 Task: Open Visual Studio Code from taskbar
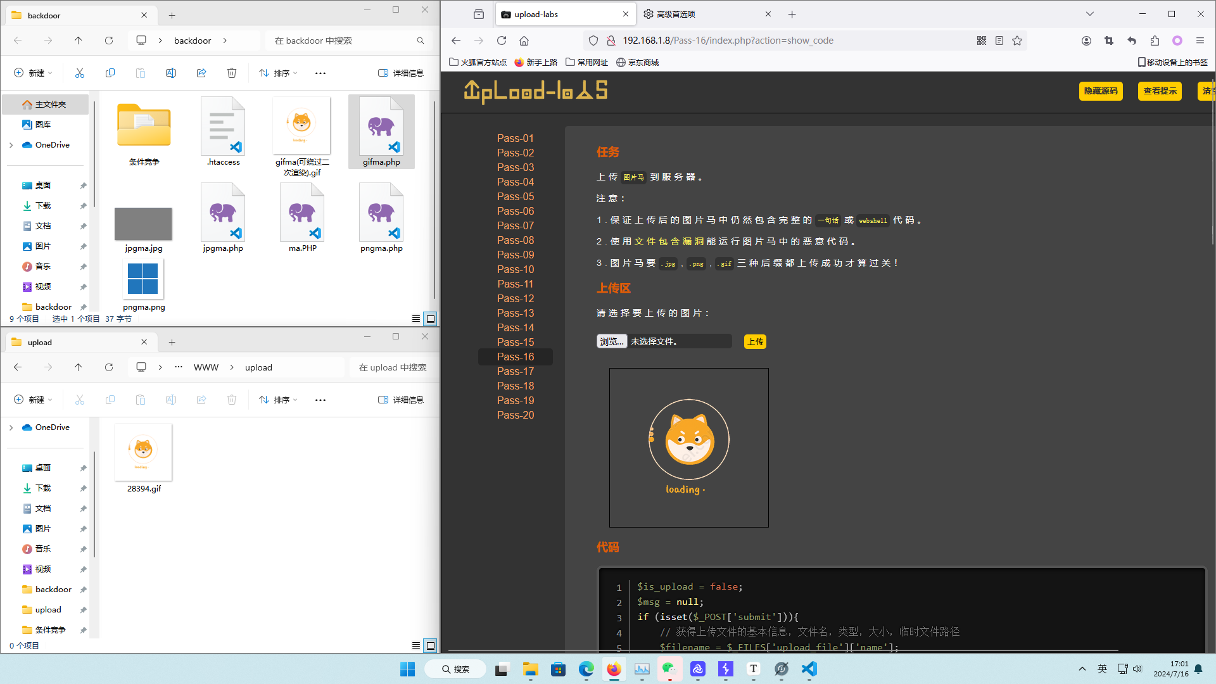pyautogui.click(x=809, y=669)
